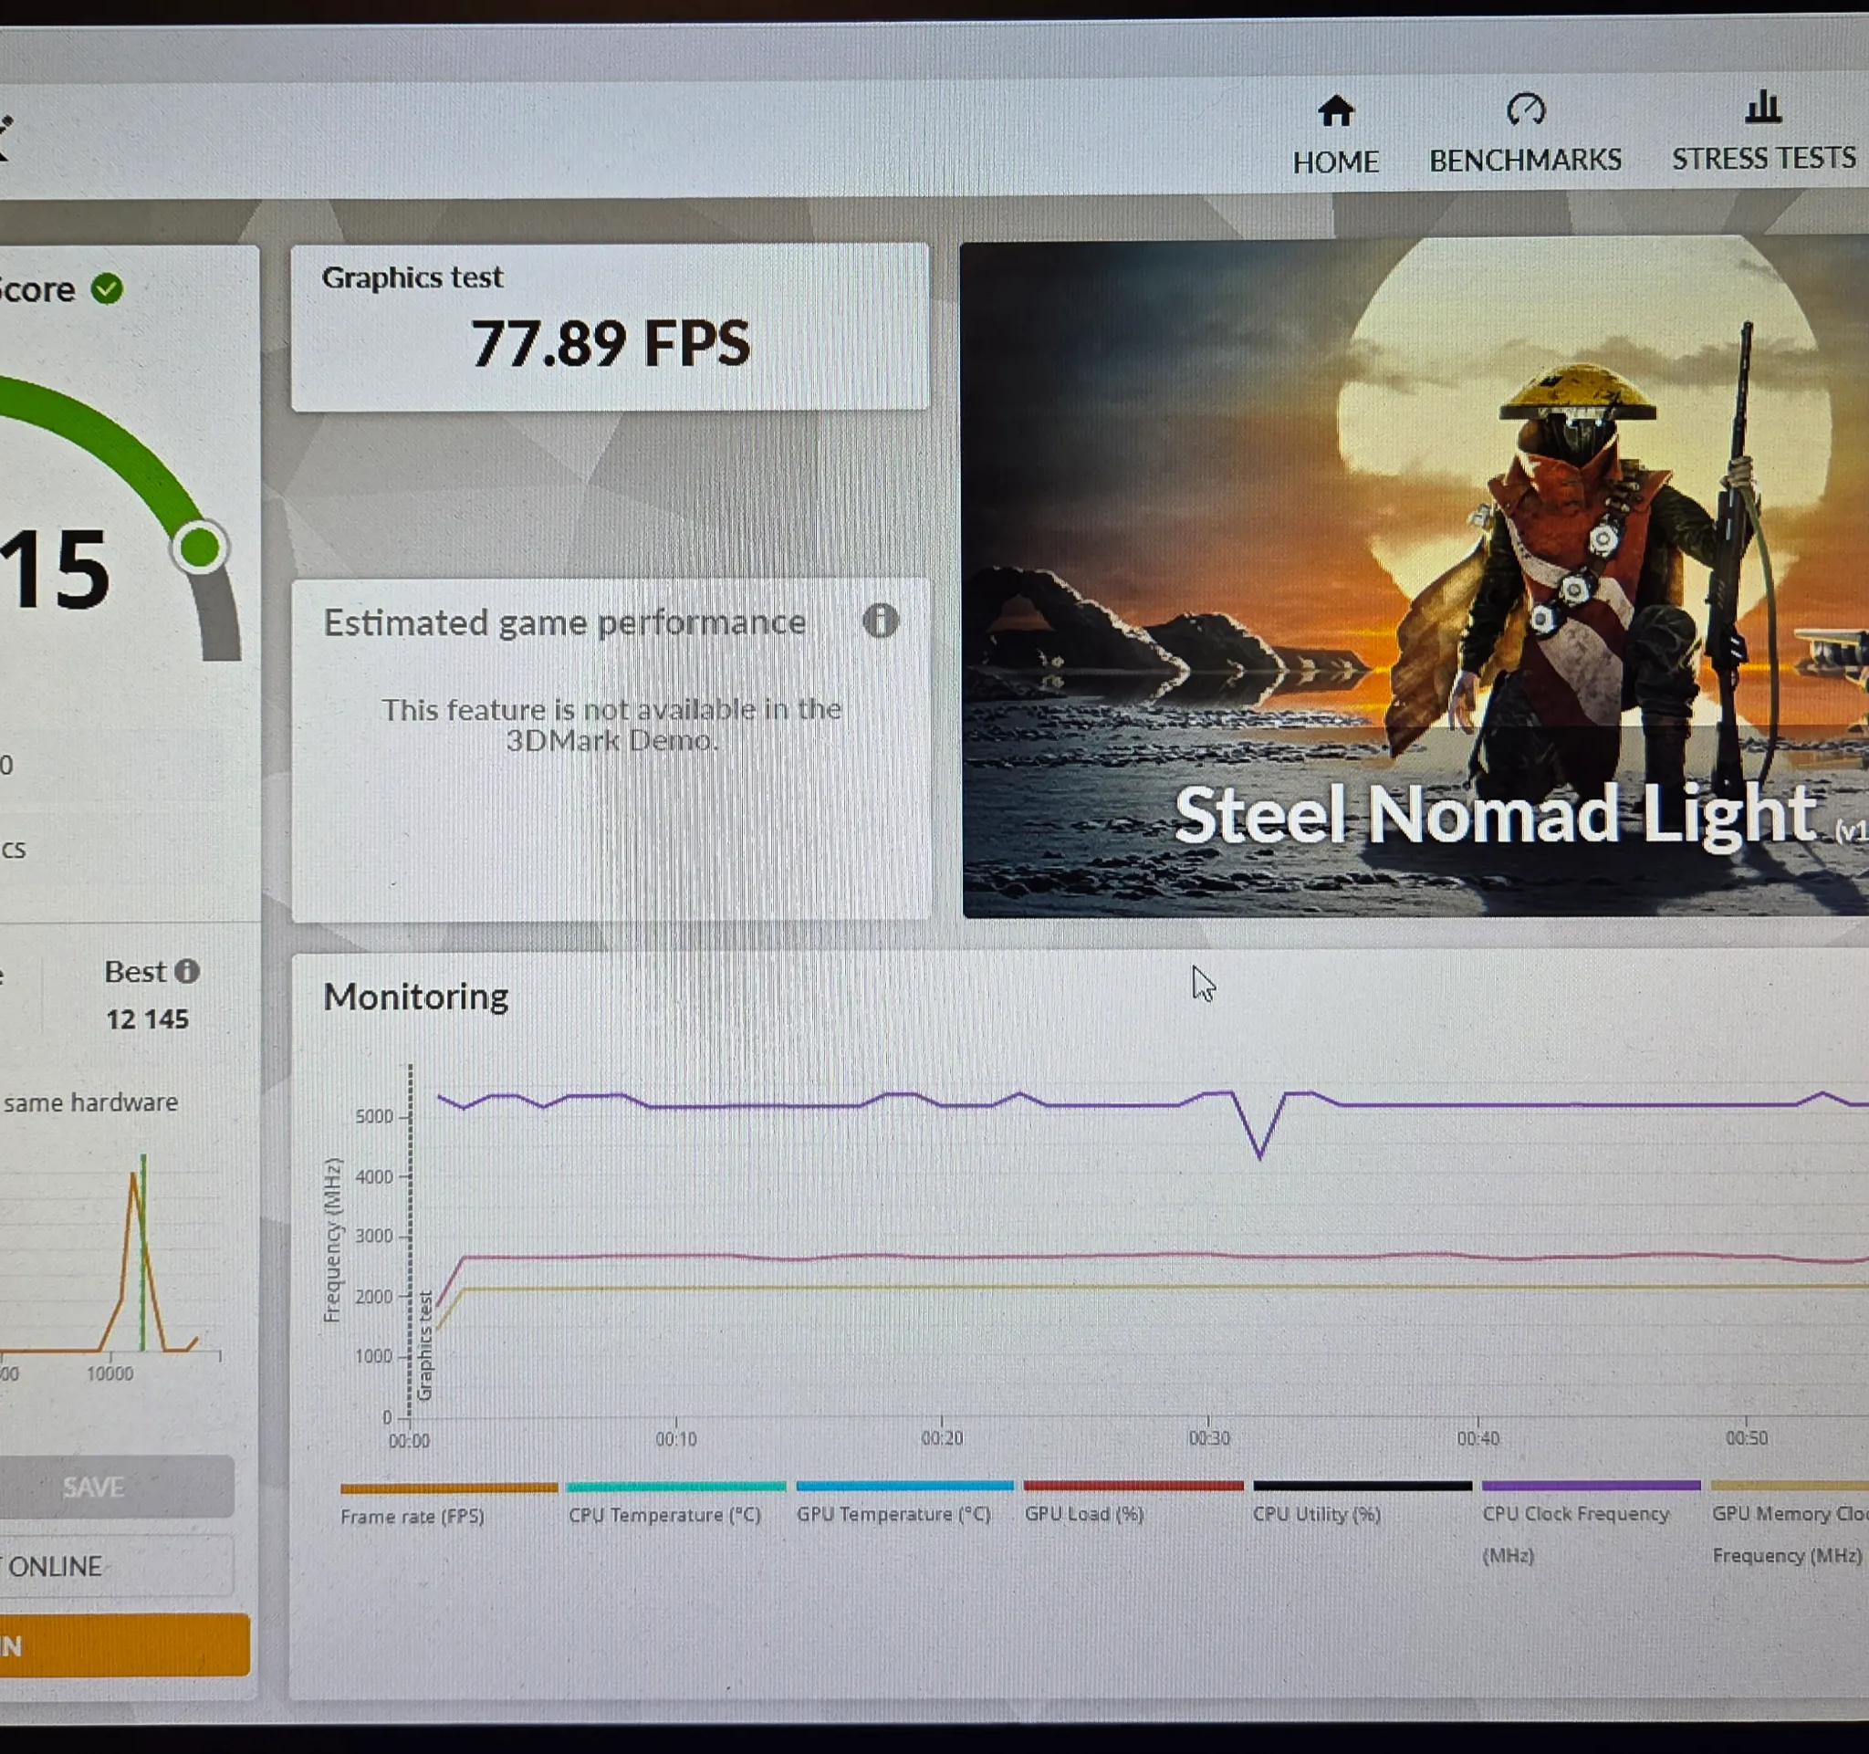The width and height of the screenshot is (1869, 1754).
Task: Click the info icon beside Best
Action: (x=187, y=971)
